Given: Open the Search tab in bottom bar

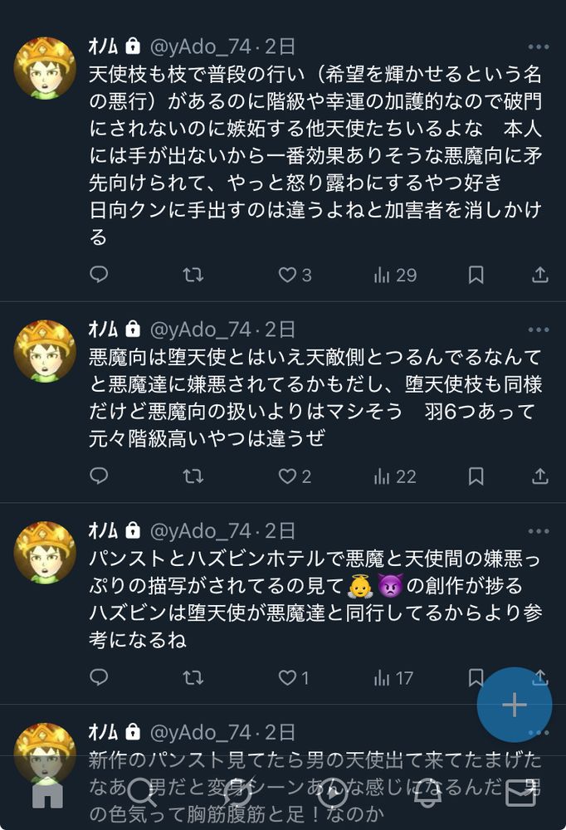Looking at the screenshot, I should click(x=142, y=793).
